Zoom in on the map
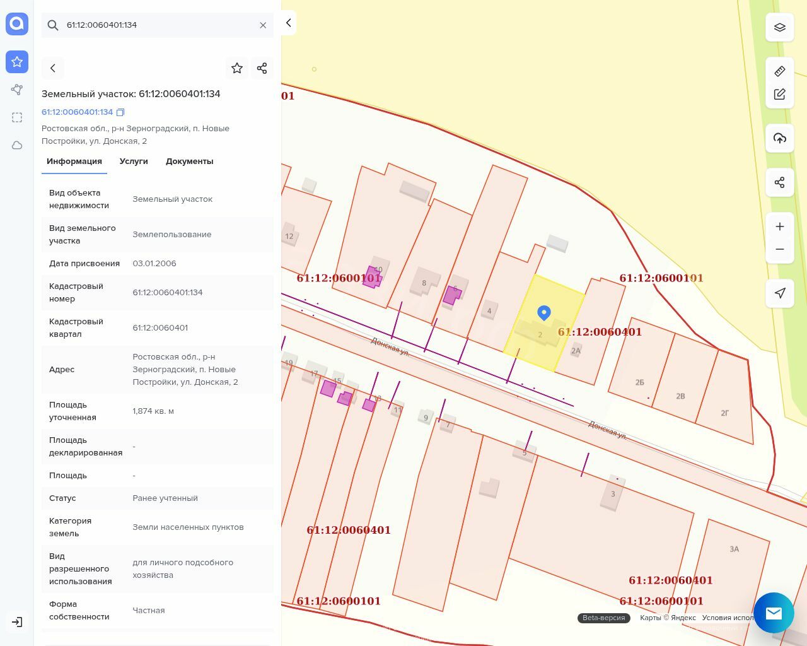Image resolution: width=807 pixels, height=646 pixels. pos(779,226)
